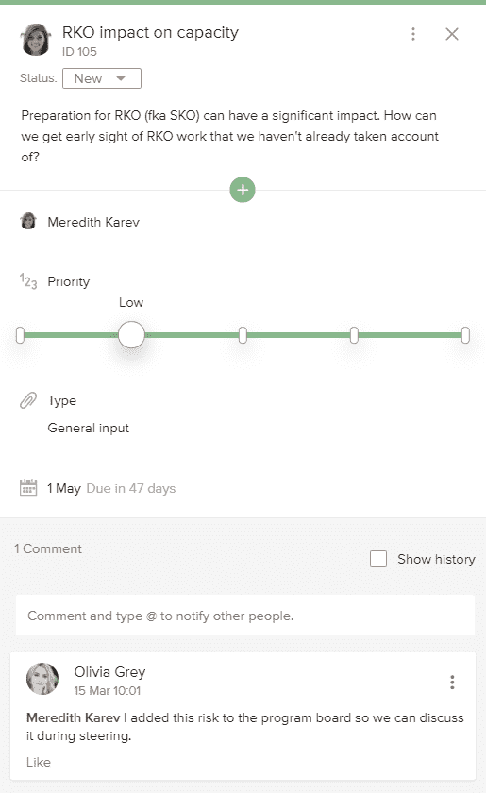Click Olivia Grey's profile picture
Viewport: 486px width, 793px height.
tap(42, 679)
